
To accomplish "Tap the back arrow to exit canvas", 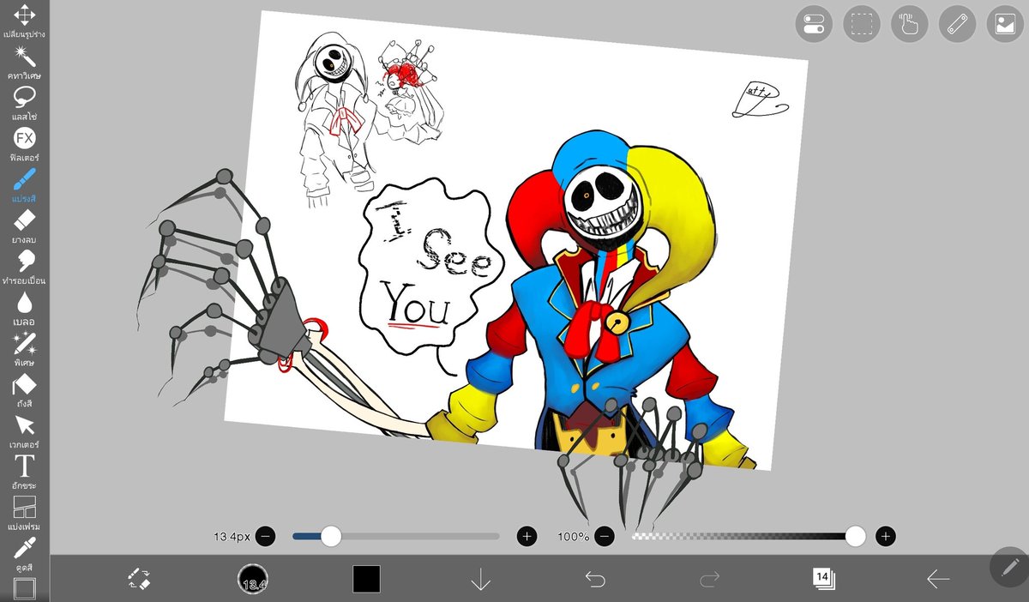I will click(x=938, y=579).
